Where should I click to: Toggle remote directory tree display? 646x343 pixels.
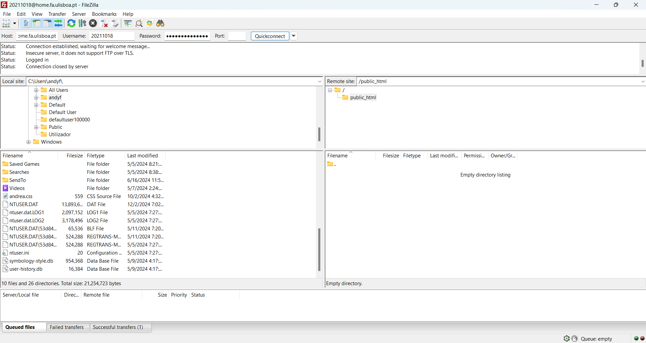coord(47,23)
